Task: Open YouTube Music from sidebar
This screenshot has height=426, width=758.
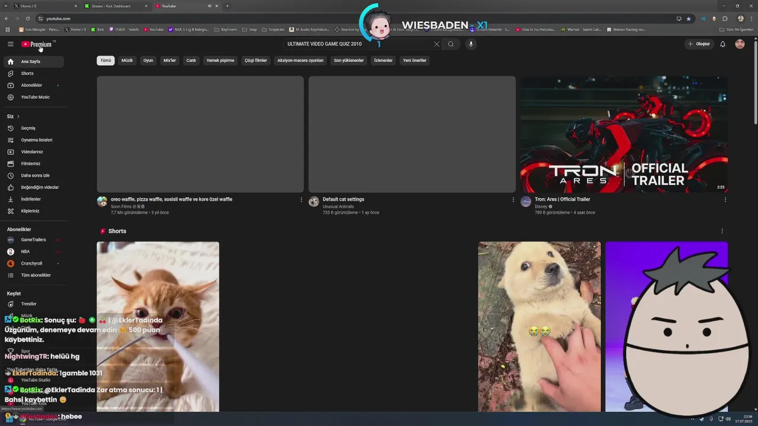Action: click(34, 97)
